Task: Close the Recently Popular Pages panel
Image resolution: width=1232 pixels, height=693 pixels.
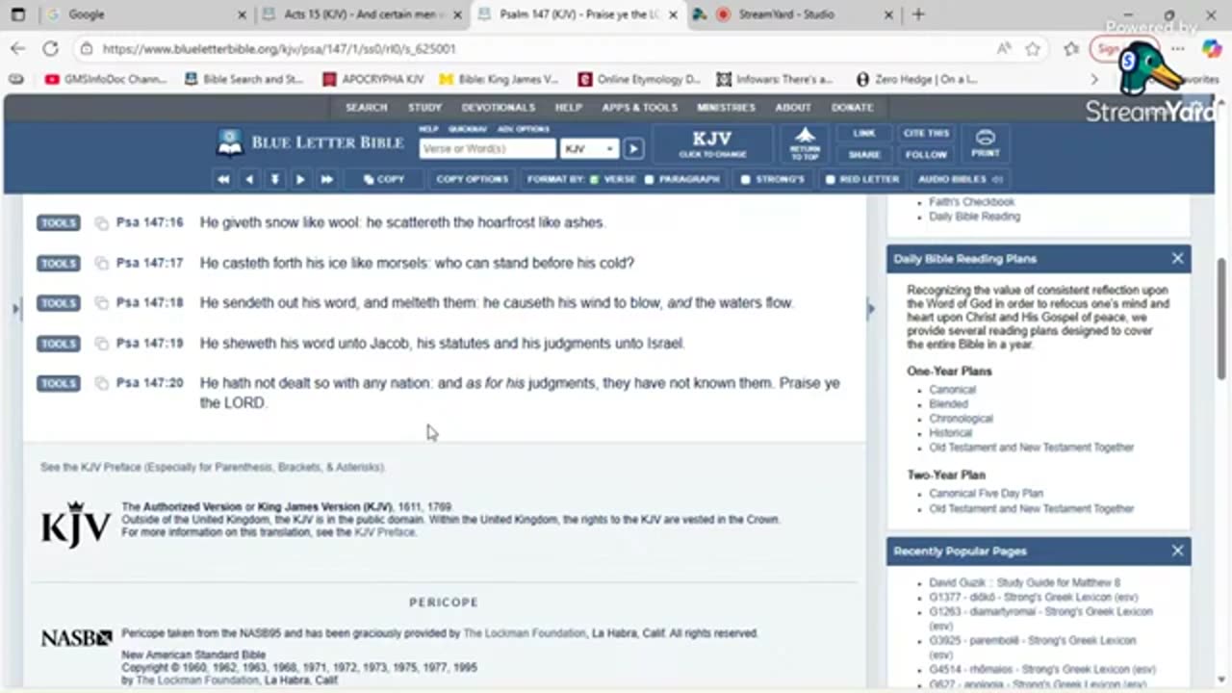Action: (x=1177, y=551)
